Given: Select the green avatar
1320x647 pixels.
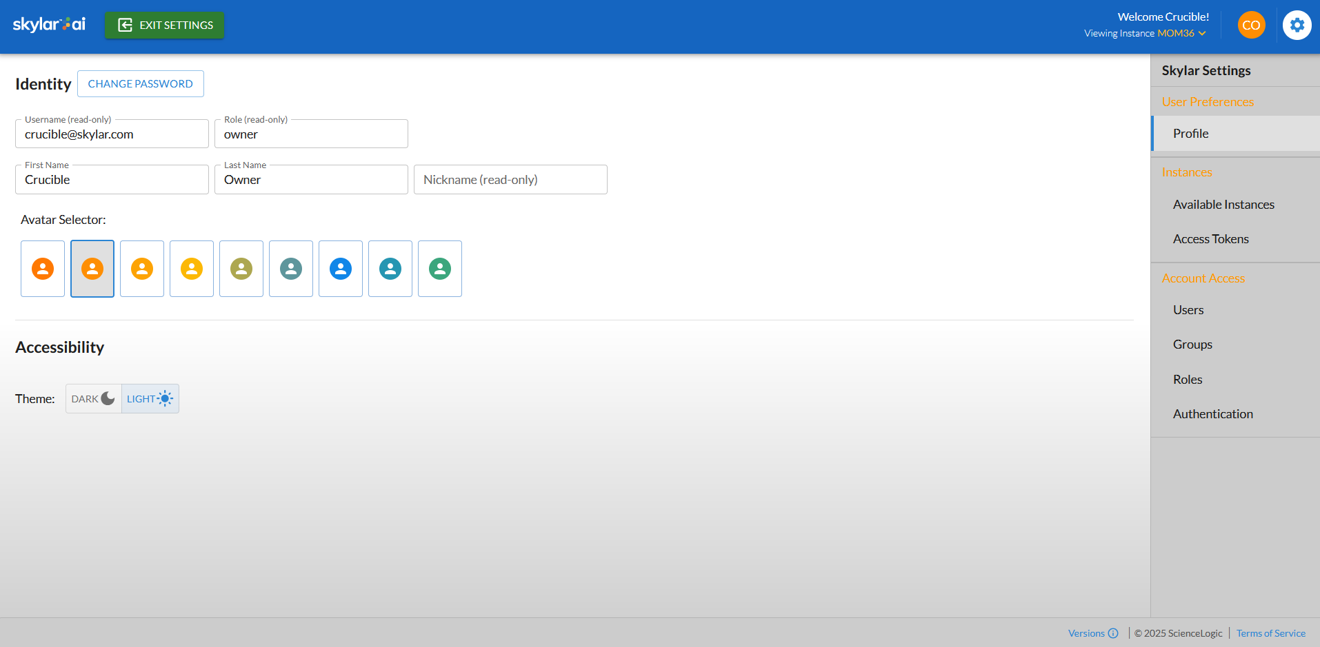Looking at the screenshot, I should 440,269.
